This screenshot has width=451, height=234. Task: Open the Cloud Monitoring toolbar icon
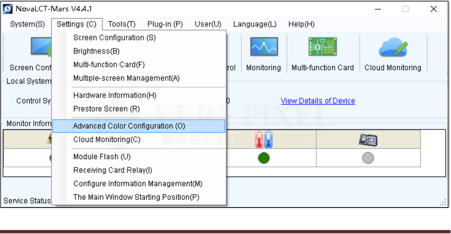point(393,47)
